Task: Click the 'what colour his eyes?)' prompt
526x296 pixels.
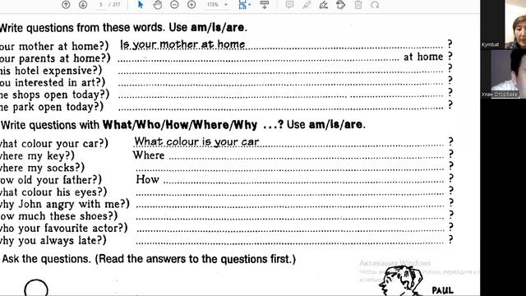Action: pos(53,192)
